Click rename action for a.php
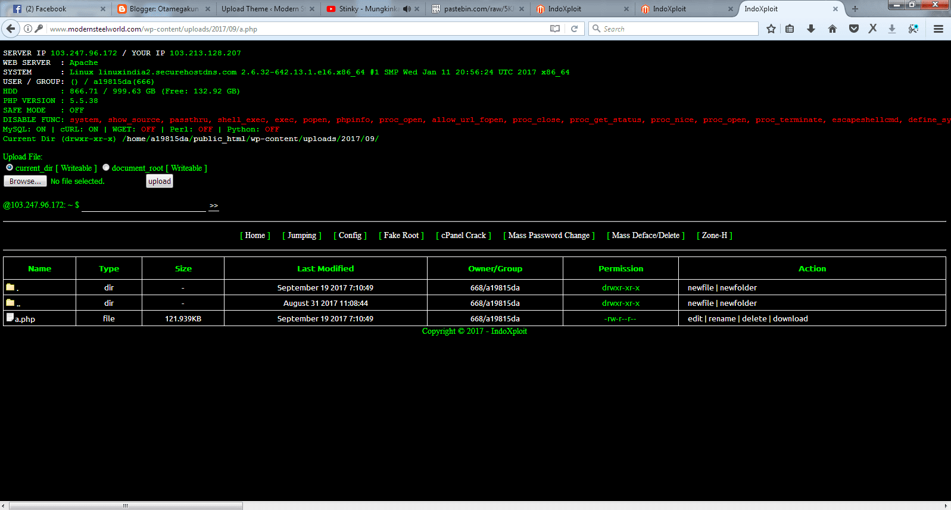The height and width of the screenshot is (510, 951). (722, 318)
